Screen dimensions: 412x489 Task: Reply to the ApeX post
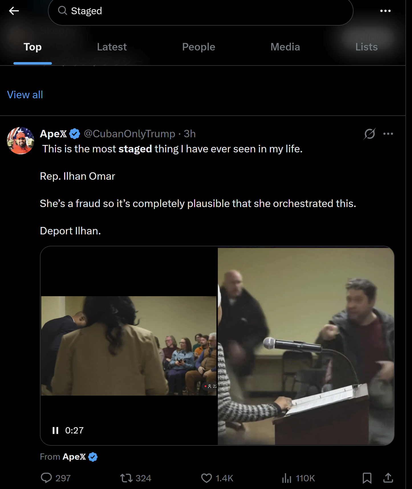(46, 478)
